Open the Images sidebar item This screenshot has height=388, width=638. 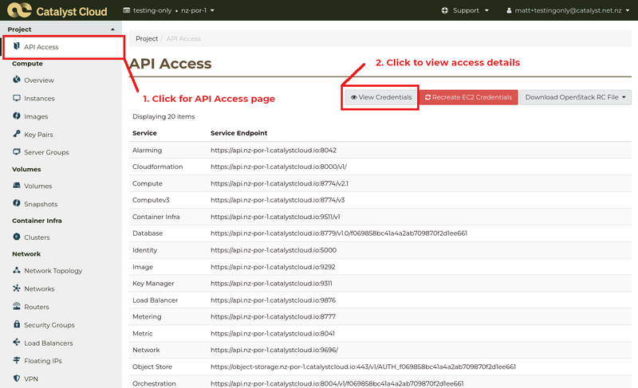36,116
